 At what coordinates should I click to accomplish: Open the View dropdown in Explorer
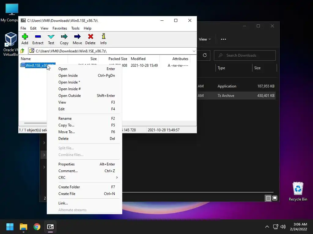[205, 39]
